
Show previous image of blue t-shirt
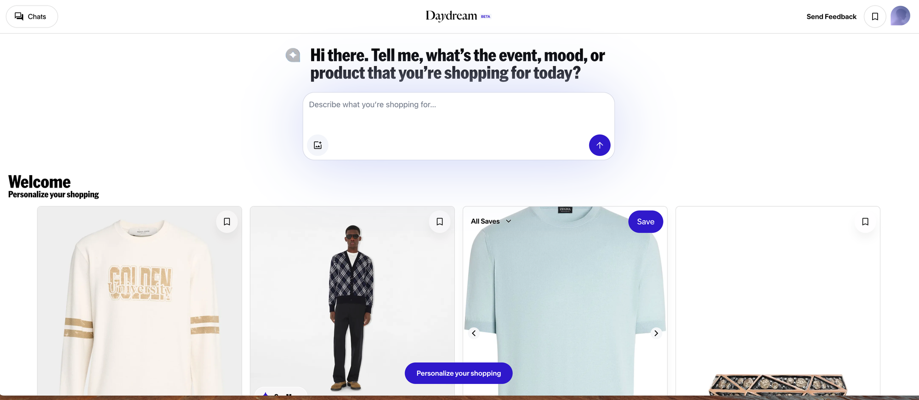coord(474,333)
